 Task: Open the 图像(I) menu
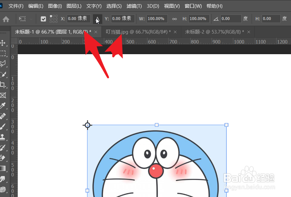coord(55,6)
